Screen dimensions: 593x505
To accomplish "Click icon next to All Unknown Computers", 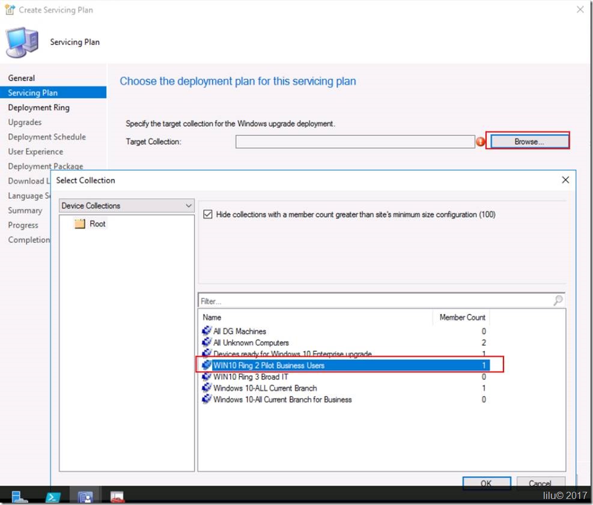I will coord(207,342).
